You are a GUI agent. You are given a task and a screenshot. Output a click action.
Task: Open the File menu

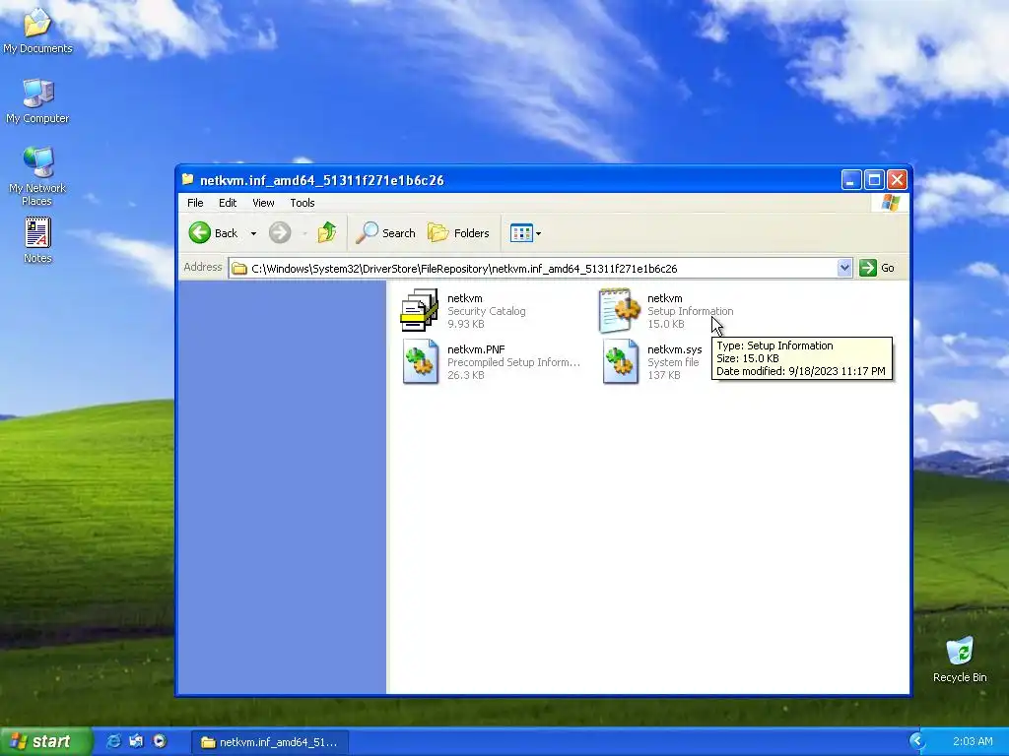point(195,203)
